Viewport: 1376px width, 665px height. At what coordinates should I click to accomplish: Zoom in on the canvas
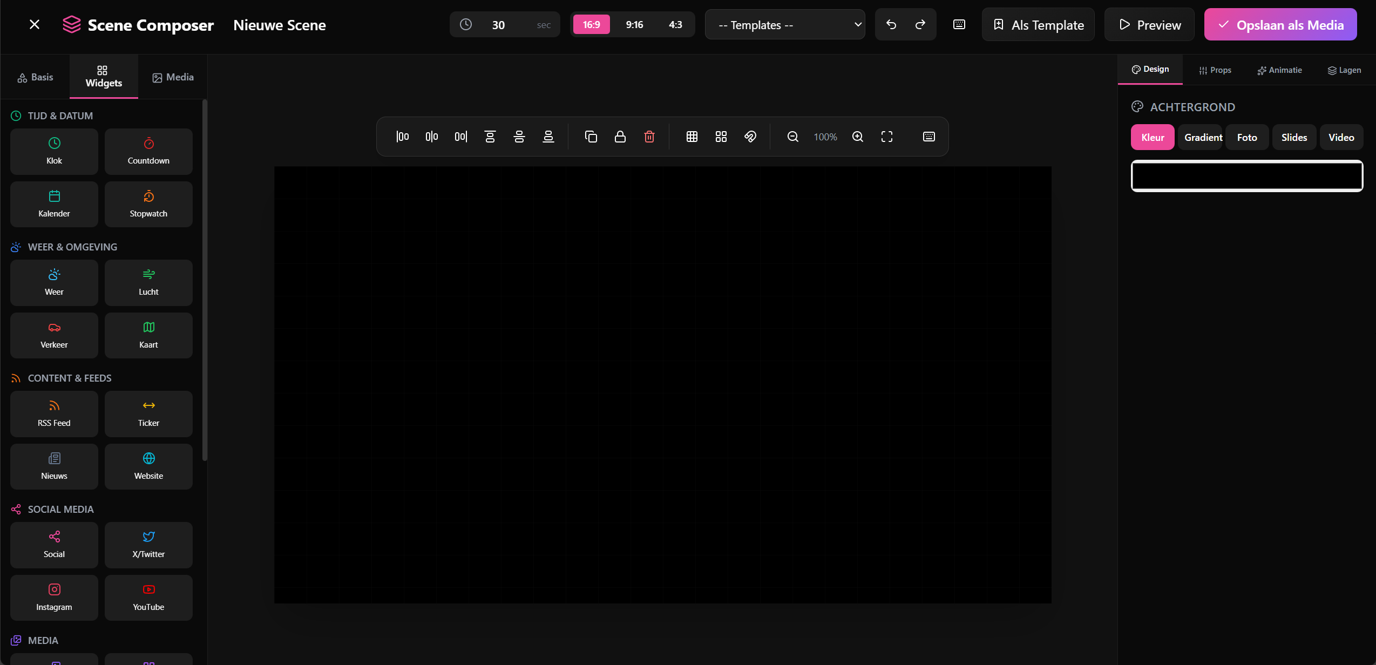[858, 137]
